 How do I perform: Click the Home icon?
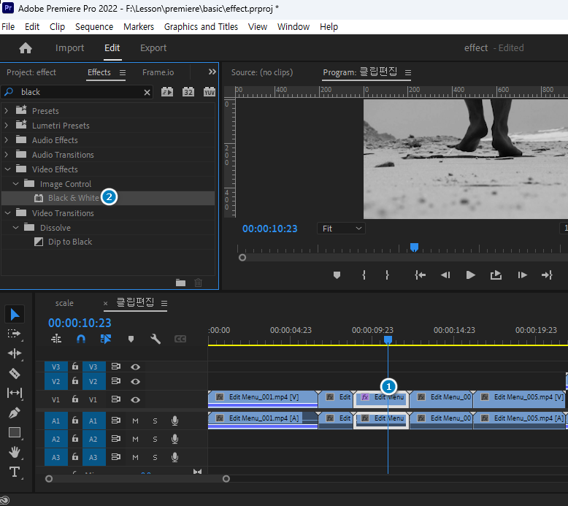click(x=26, y=48)
